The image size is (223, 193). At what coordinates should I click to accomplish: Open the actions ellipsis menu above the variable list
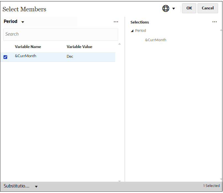(116, 22)
